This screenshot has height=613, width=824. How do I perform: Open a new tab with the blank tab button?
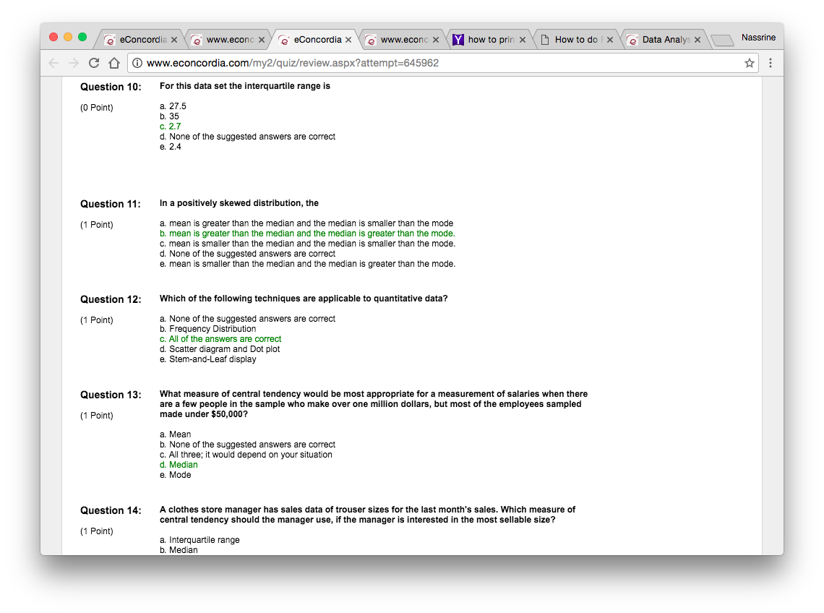[x=721, y=40]
